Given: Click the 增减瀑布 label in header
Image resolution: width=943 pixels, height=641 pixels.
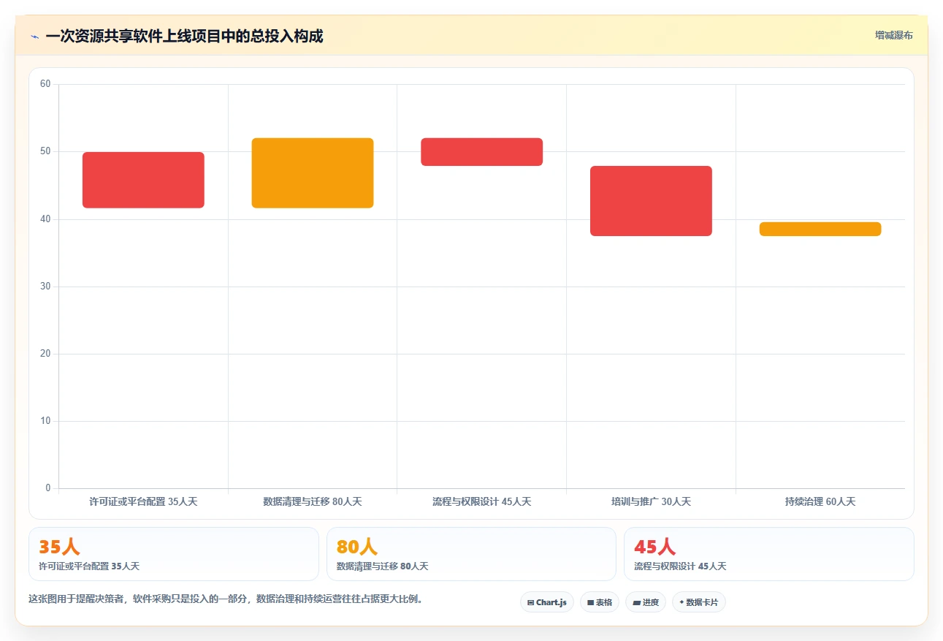Looking at the screenshot, I should point(894,35).
